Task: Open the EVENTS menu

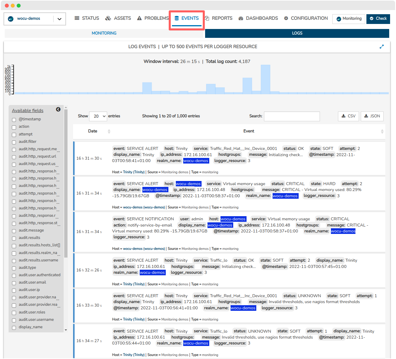Action: (186, 18)
